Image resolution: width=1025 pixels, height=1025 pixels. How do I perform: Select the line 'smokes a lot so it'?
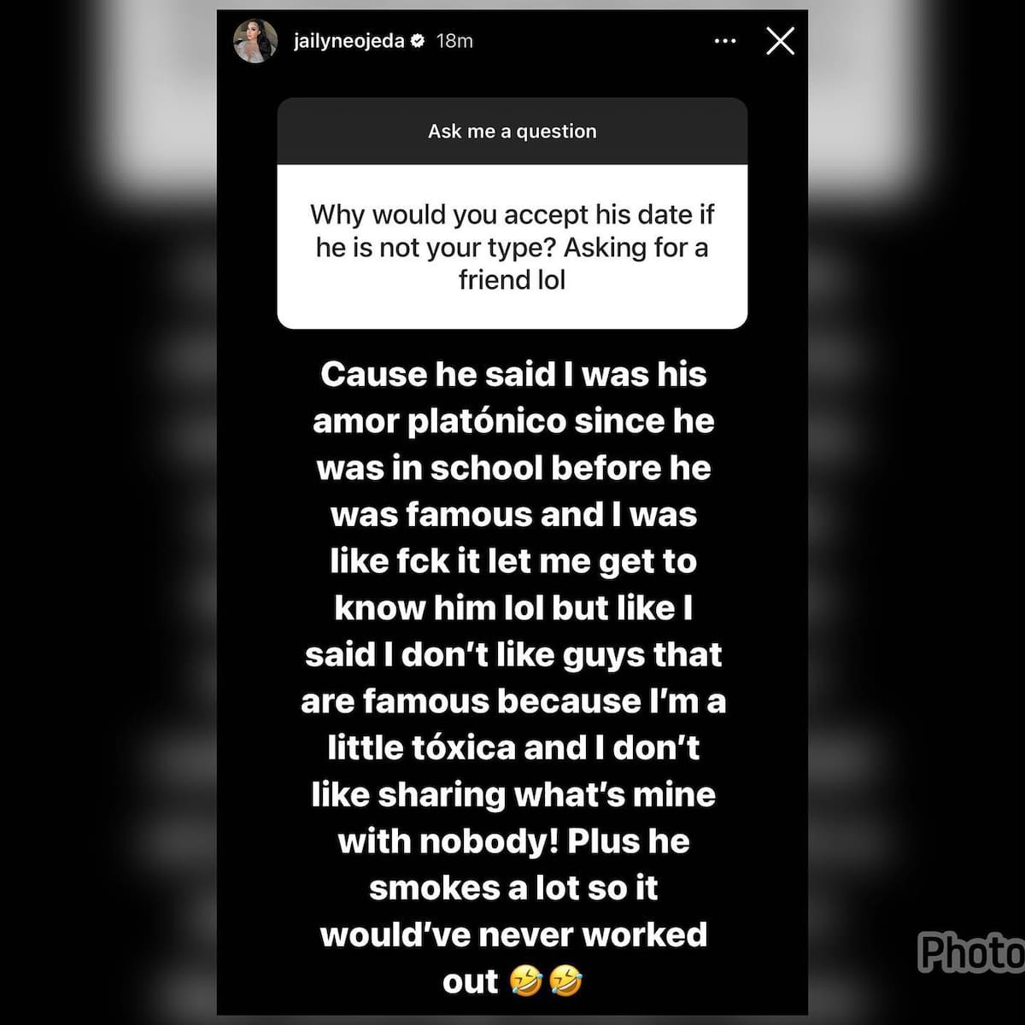pos(513,888)
